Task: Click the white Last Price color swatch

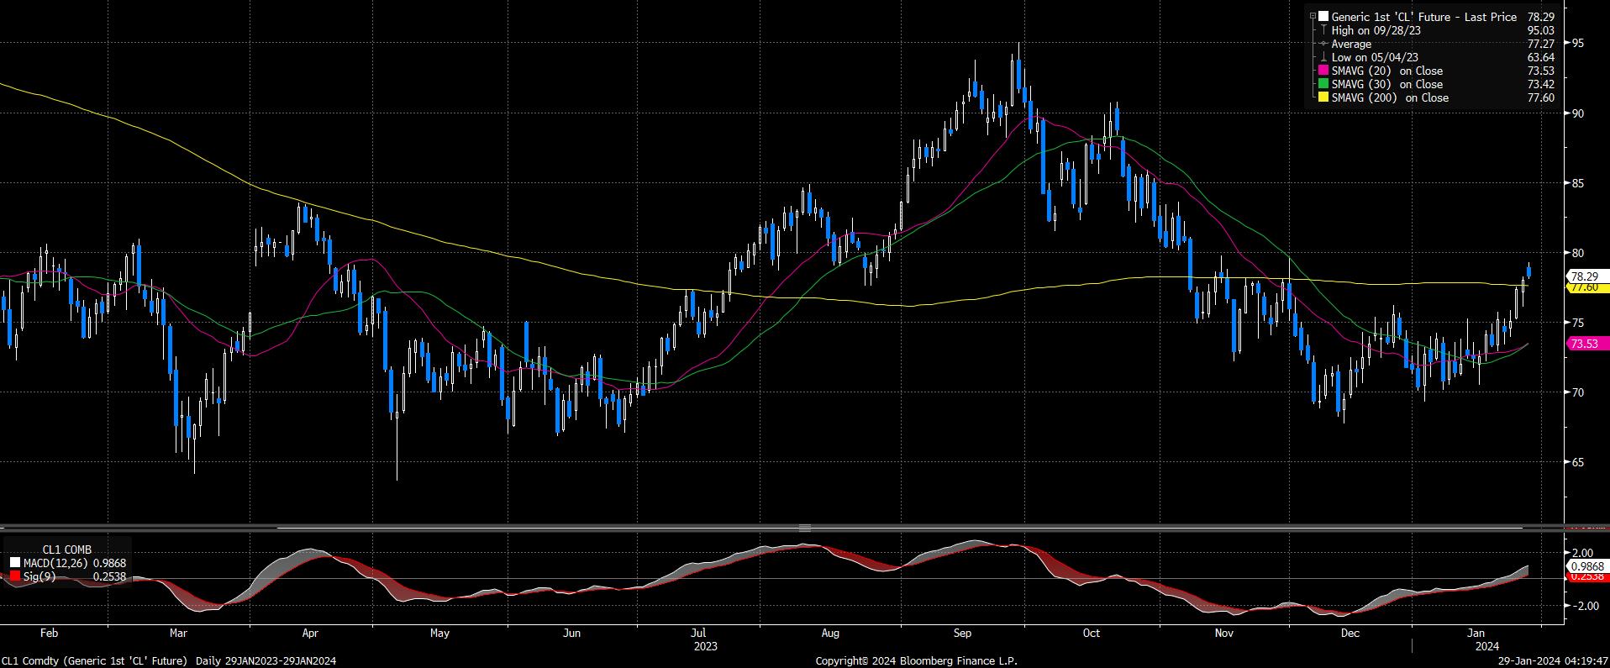Action: click(1323, 17)
